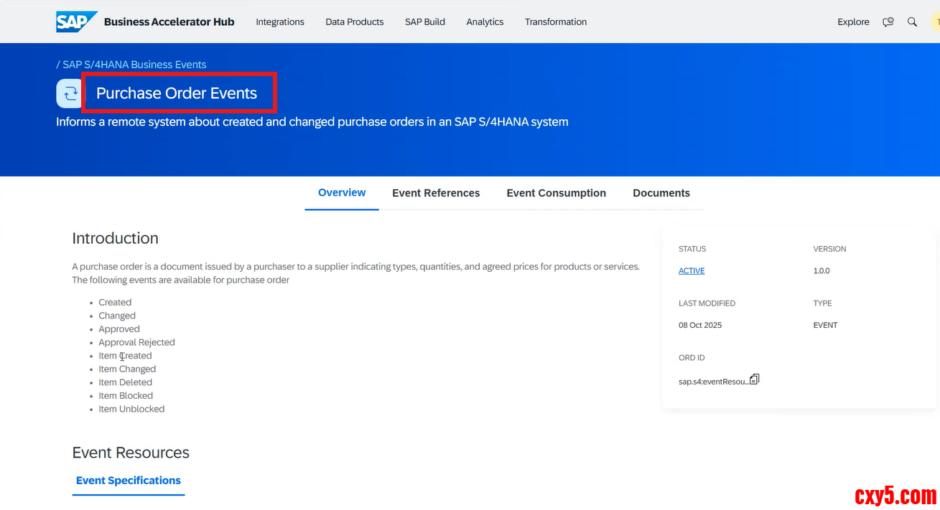940x510 pixels.
Task: Copy the ORD ID using copy icon
Action: click(x=754, y=379)
